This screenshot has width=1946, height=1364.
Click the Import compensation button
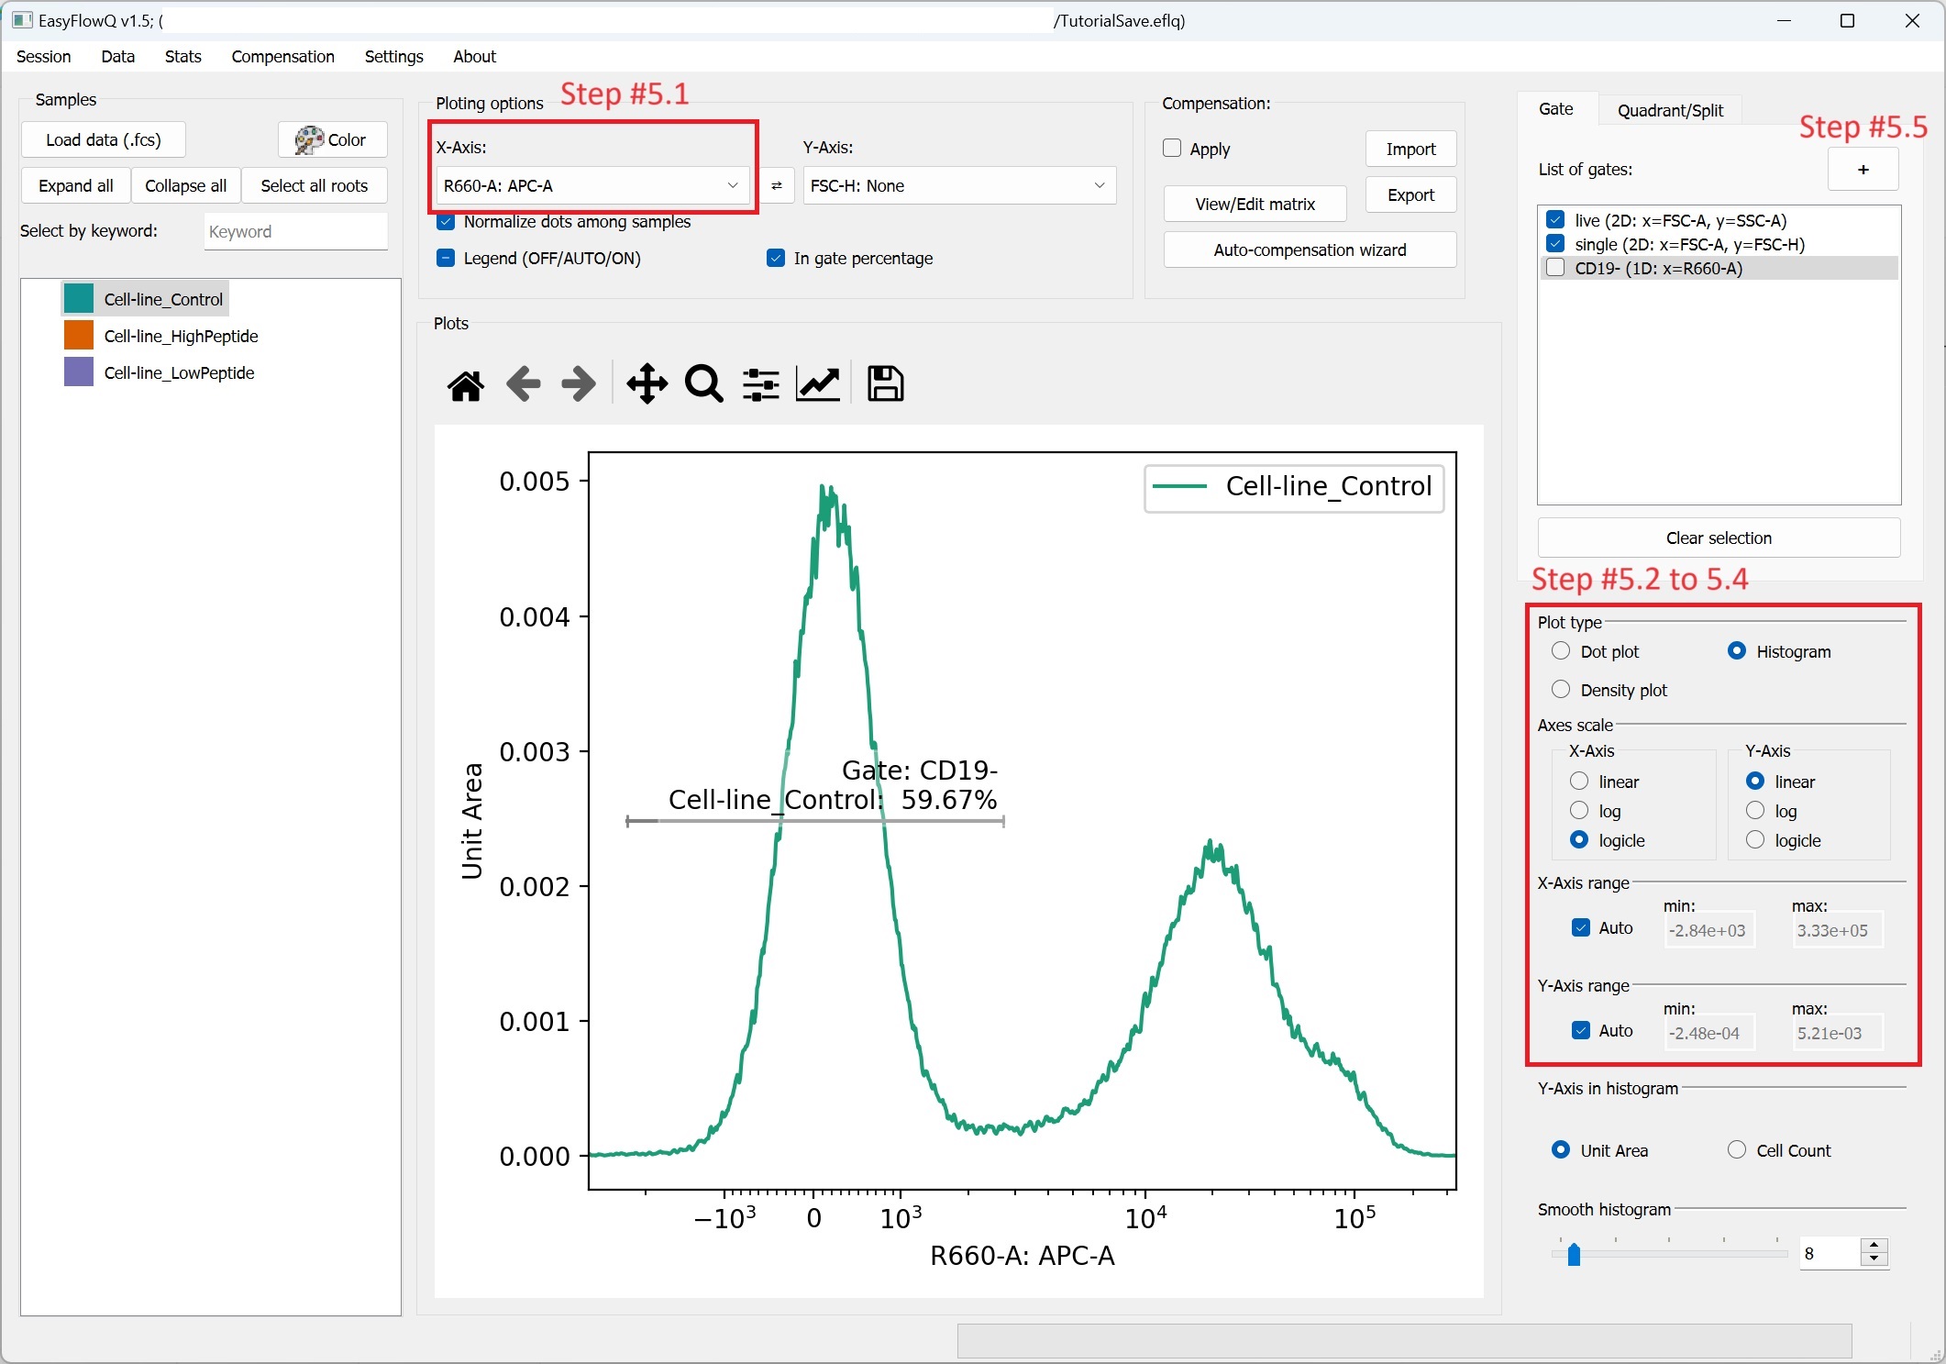pos(1410,150)
